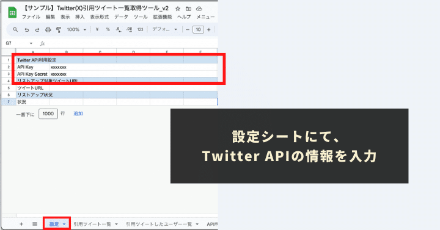Click the 追加 link to add rows
The width and height of the screenshot is (440, 230).
click(x=78, y=113)
